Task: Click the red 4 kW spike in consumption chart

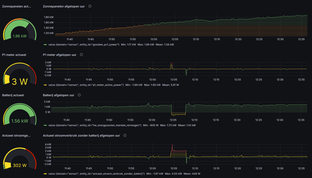Action: pyautogui.click(x=172, y=147)
